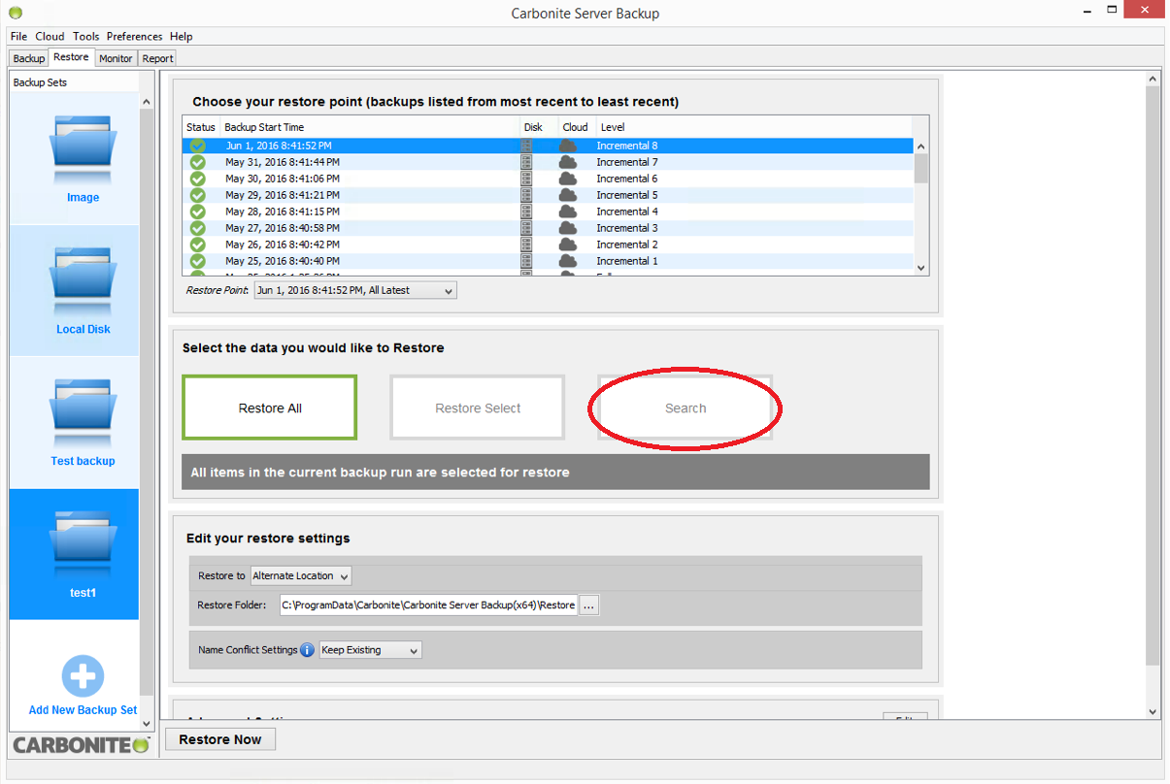The image size is (1170, 784).
Task: Click the disk icon in the May 28, 2016 row
Action: [526, 212]
